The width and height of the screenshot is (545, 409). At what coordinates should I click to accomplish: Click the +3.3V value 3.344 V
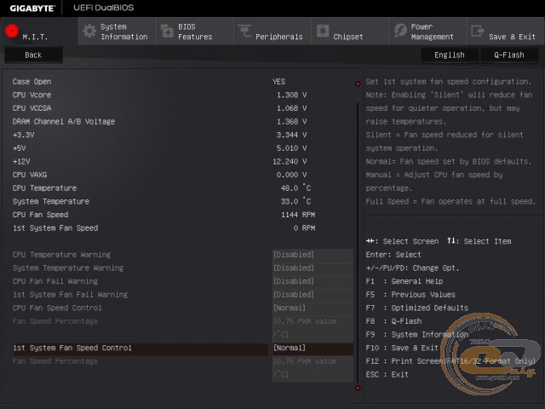tap(291, 135)
